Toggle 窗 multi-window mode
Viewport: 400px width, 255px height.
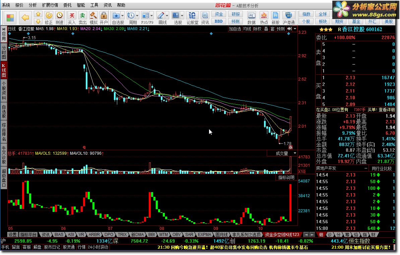272,29
